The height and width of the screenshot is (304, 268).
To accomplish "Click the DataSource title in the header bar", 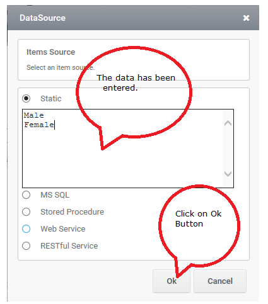I will pos(42,18).
